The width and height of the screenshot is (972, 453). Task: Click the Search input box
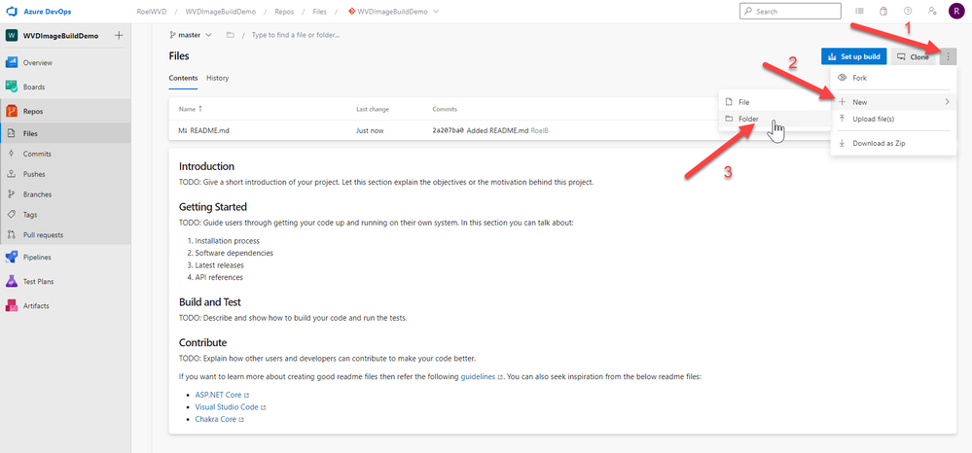pos(790,11)
